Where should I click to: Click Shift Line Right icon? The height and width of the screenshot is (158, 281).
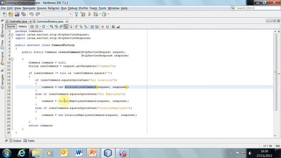tap(97, 26)
